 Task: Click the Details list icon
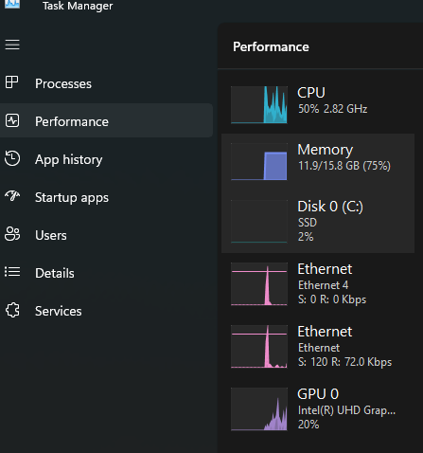tap(12, 272)
